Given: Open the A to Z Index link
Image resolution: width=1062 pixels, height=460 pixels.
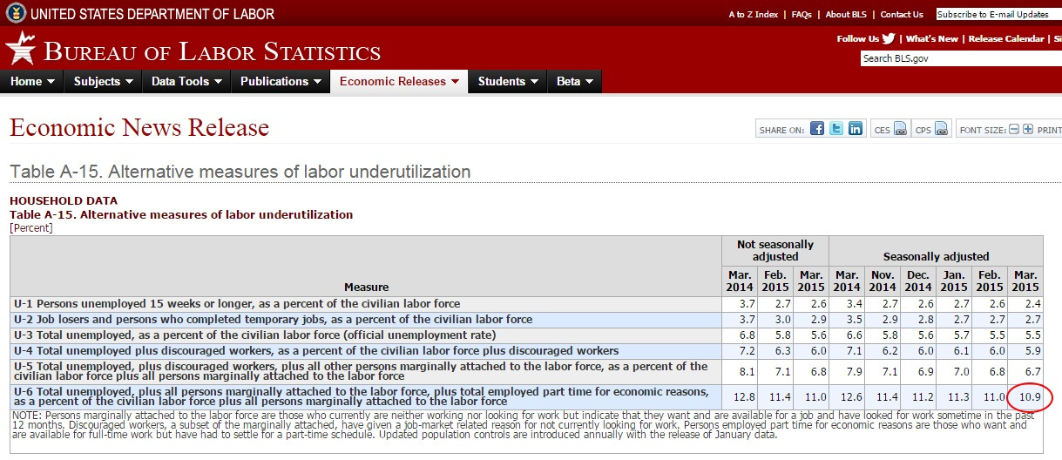Looking at the screenshot, I should (754, 14).
